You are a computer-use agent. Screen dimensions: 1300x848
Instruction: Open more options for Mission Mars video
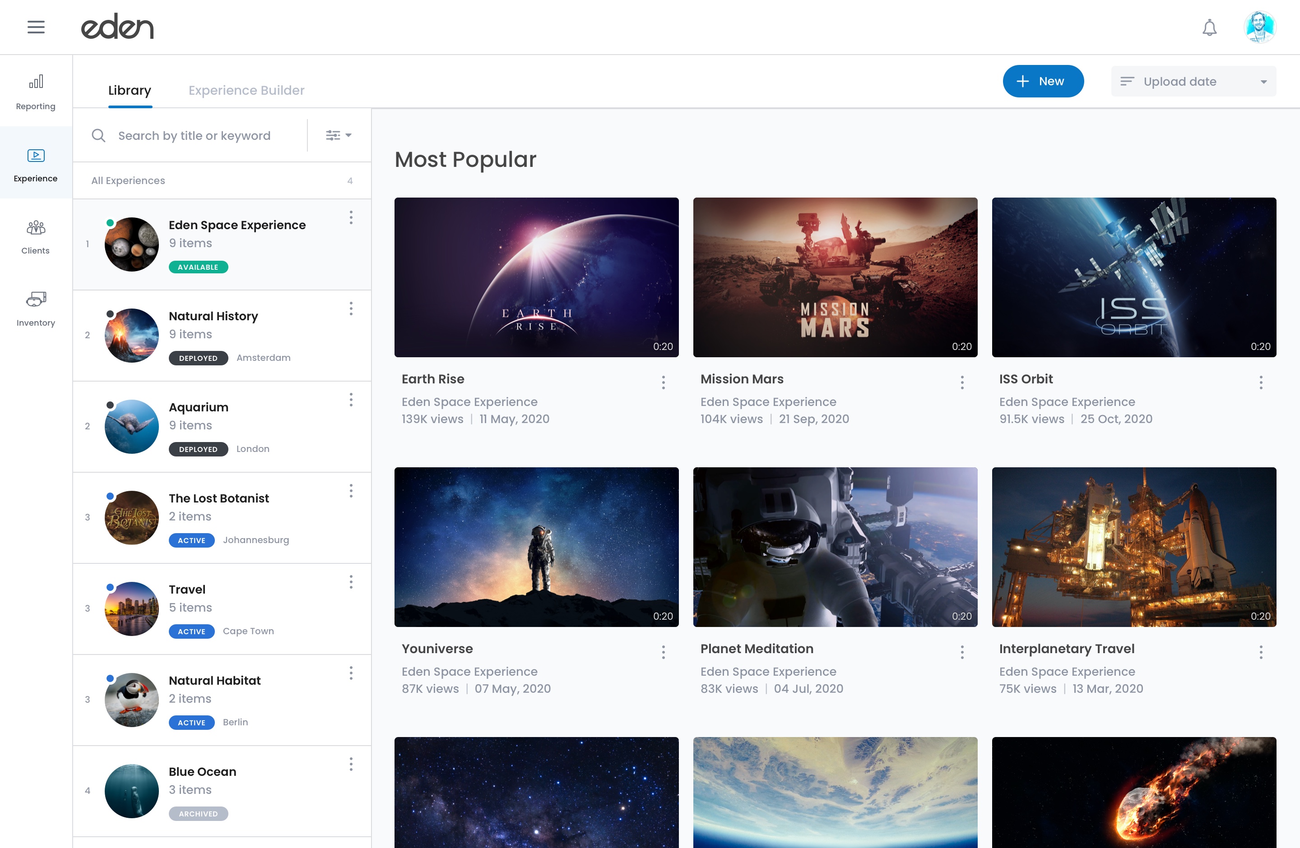962,383
